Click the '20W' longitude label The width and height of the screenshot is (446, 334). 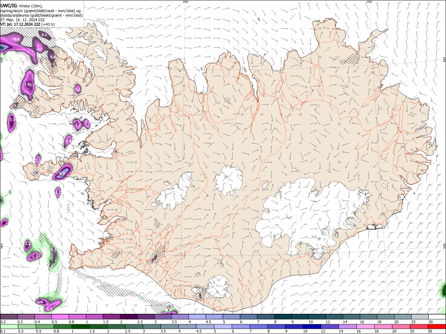tap(185, 2)
